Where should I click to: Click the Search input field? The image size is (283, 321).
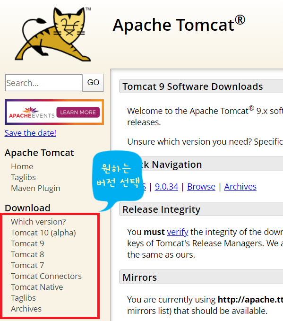point(44,83)
